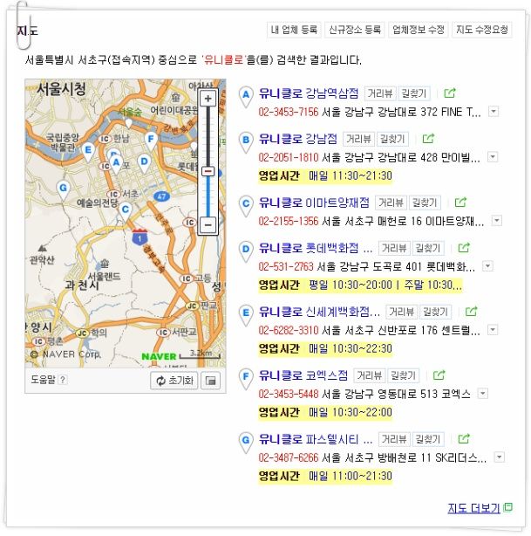Click list marker A for 강남역삼점

(x=246, y=97)
